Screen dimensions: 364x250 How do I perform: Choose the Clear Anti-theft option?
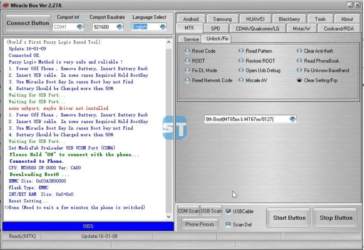(300, 51)
